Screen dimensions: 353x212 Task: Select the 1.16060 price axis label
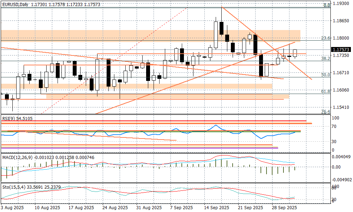(x=341, y=90)
